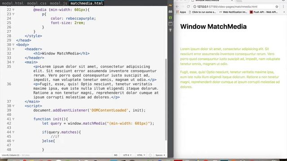Image resolution: width=287 pixels, height=161 pixels.
Task: Select the matchmedia.html tab
Action: [87, 3]
